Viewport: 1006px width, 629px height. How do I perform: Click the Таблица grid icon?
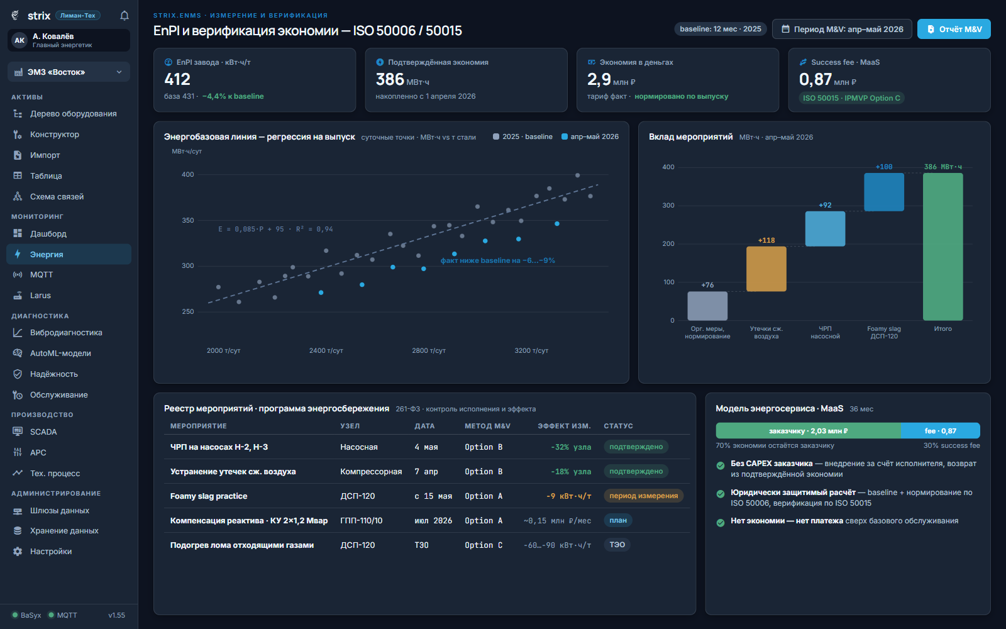point(18,176)
